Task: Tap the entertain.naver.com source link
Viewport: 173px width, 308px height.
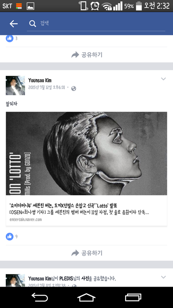Action: [x=26, y=220]
